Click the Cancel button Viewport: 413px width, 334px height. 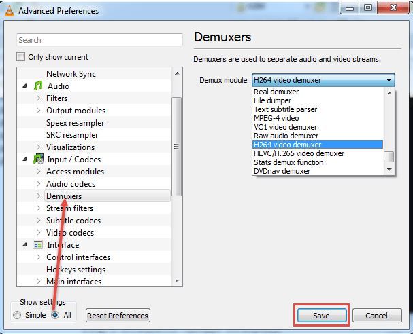click(377, 316)
